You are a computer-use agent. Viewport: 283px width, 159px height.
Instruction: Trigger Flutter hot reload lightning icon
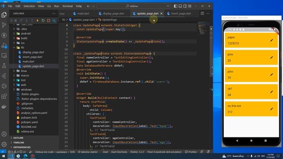[38, 21]
